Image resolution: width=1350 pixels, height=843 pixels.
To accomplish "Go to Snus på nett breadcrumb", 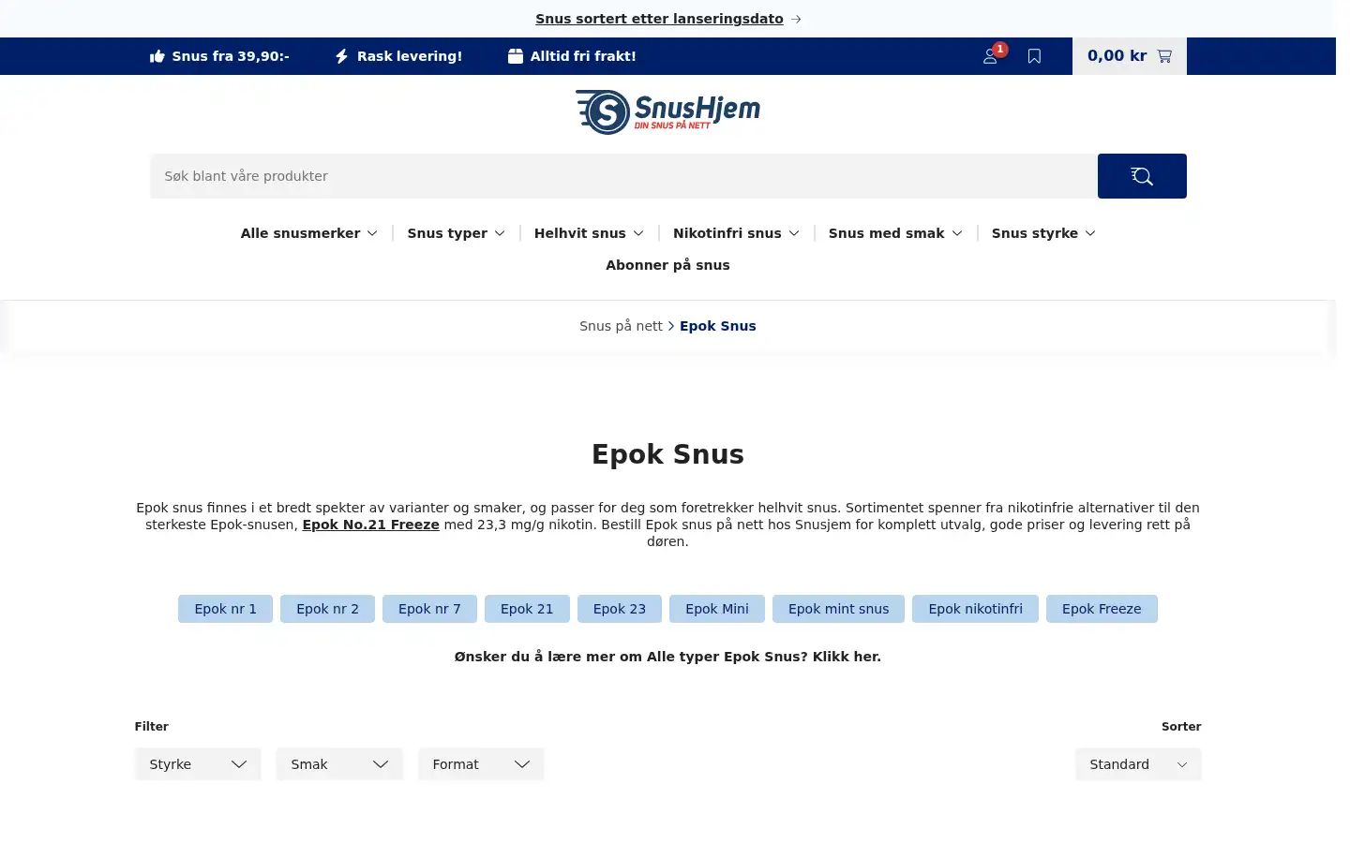I will [x=621, y=326].
